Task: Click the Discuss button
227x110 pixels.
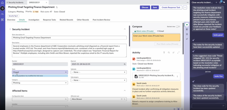Action: (145, 7)
